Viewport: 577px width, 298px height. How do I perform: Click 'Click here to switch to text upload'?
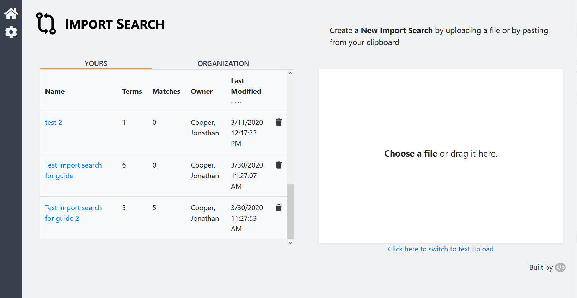click(441, 249)
